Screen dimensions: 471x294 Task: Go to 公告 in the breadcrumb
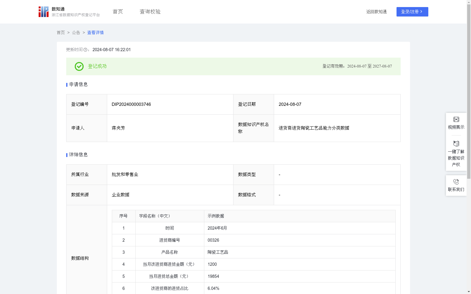(76, 33)
